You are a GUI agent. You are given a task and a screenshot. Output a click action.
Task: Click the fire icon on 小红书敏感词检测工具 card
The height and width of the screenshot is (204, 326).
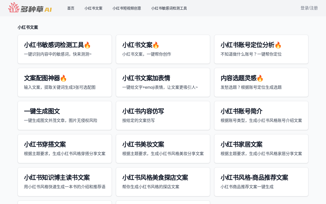87,45
